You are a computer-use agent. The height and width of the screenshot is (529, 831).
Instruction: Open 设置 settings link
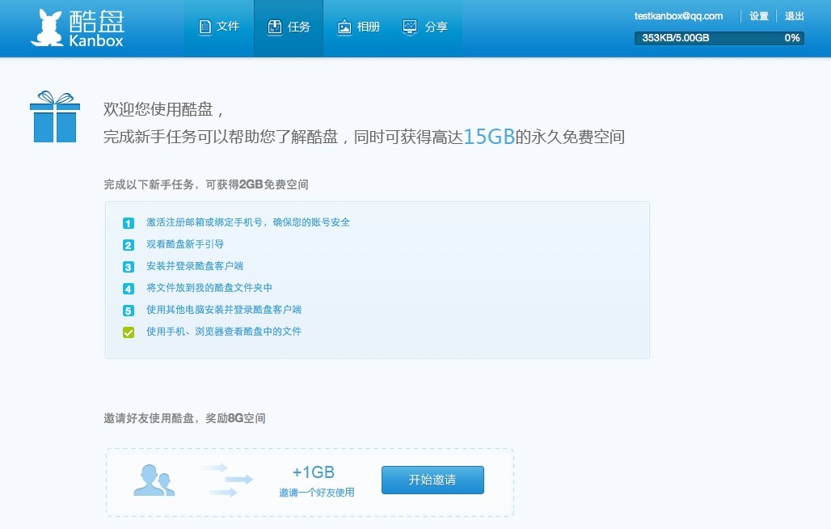pyautogui.click(x=758, y=16)
